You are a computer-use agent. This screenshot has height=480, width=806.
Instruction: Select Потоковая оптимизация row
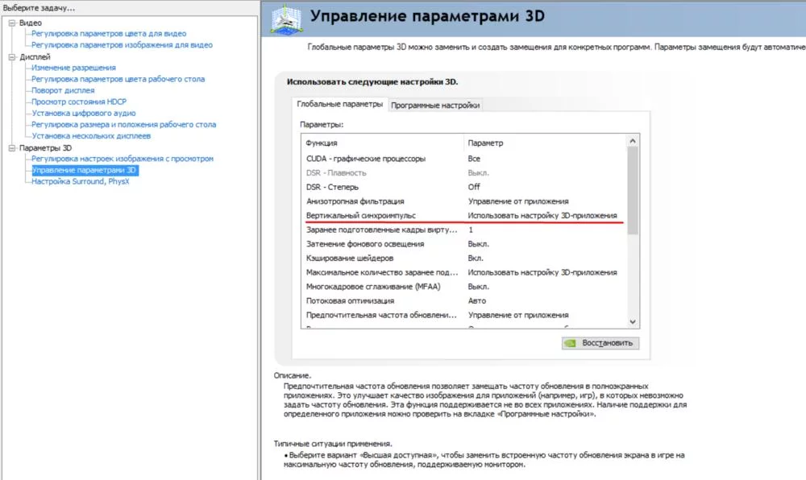click(x=464, y=301)
